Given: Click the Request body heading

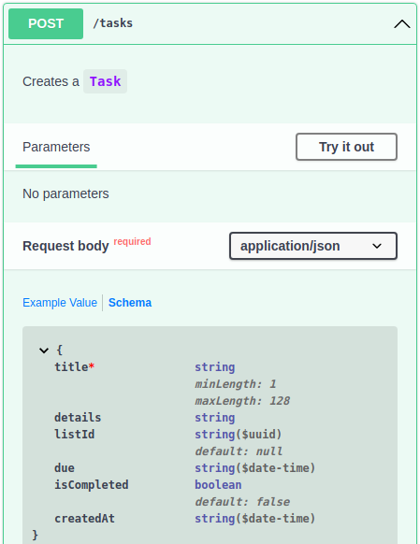Looking at the screenshot, I should click(65, 246).
